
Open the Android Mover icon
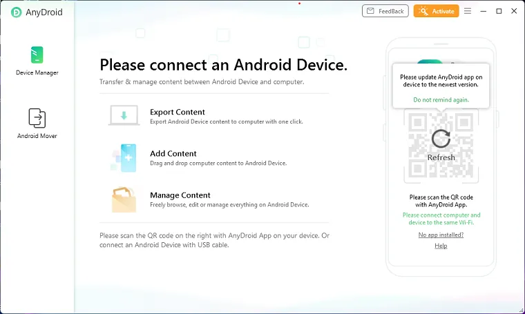[x=37, y=118]
